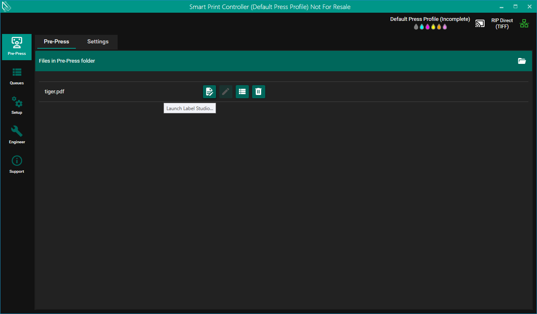Click the greyed-out pencil edit icon
The width and height of the screenshot is (537, 314).
225,92
